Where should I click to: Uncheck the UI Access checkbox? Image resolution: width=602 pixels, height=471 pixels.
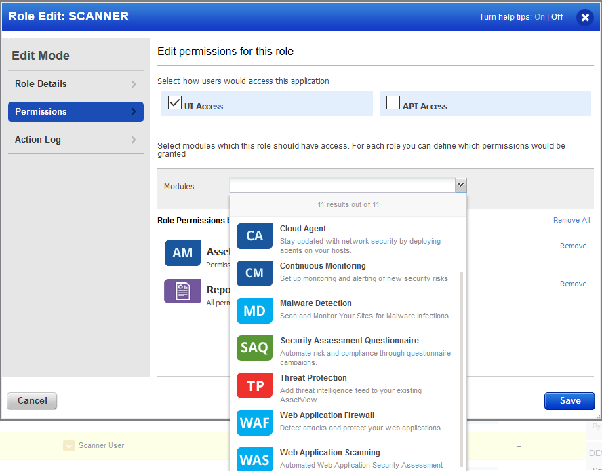[x=175, y=102]
